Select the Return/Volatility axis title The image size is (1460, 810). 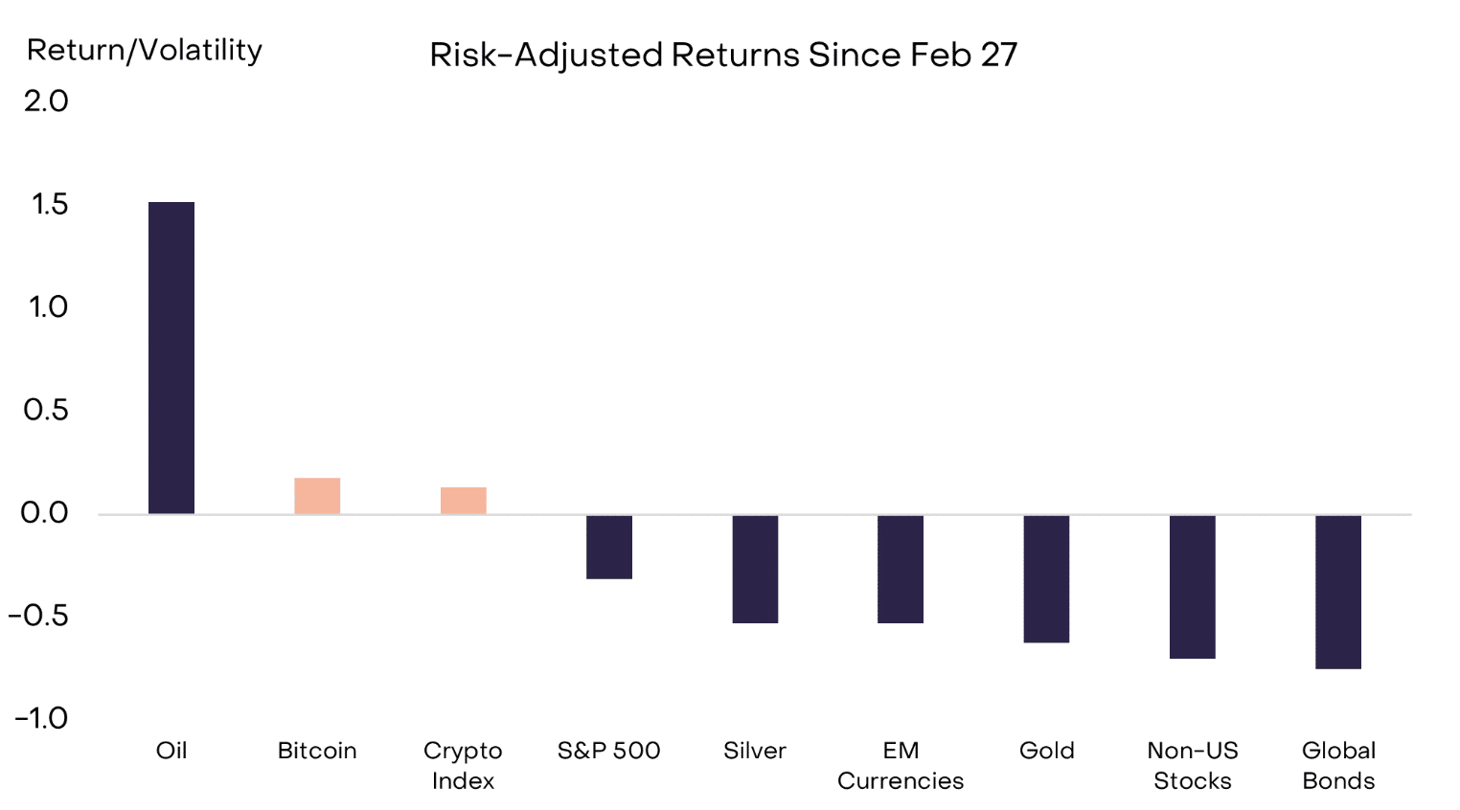[x=145, y=50]
